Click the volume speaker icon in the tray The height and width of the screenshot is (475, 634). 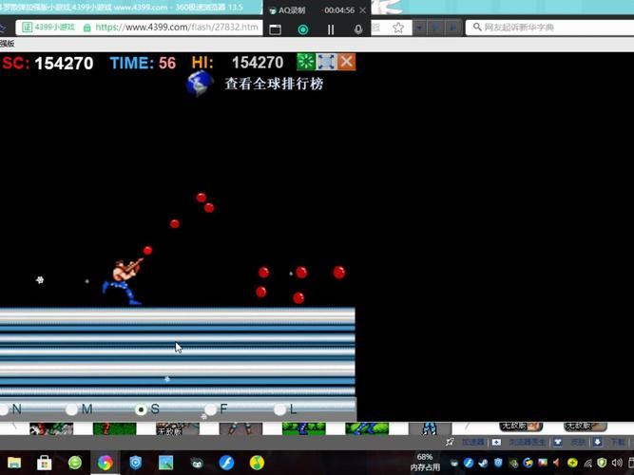point(617,463)
